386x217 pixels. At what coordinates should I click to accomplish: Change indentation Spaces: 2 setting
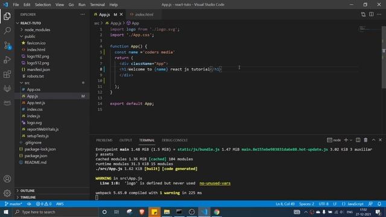(x=306, y=204)
